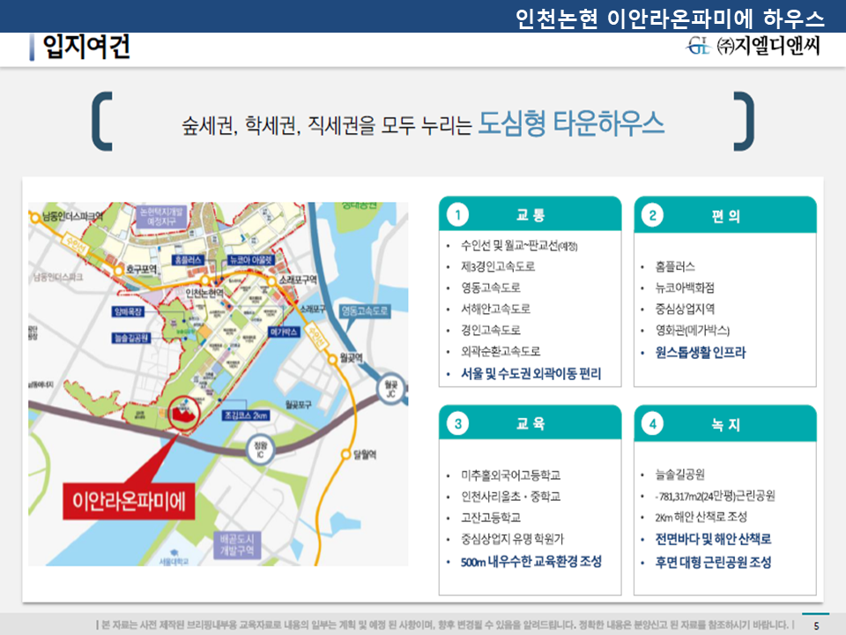
Task: Click the 미추홀외국어고등학교 bullet
Action: tap(510, 475)
